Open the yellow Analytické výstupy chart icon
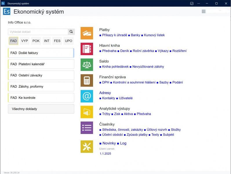The height and width of the screenshot is (174, 231). coord(87,112)
